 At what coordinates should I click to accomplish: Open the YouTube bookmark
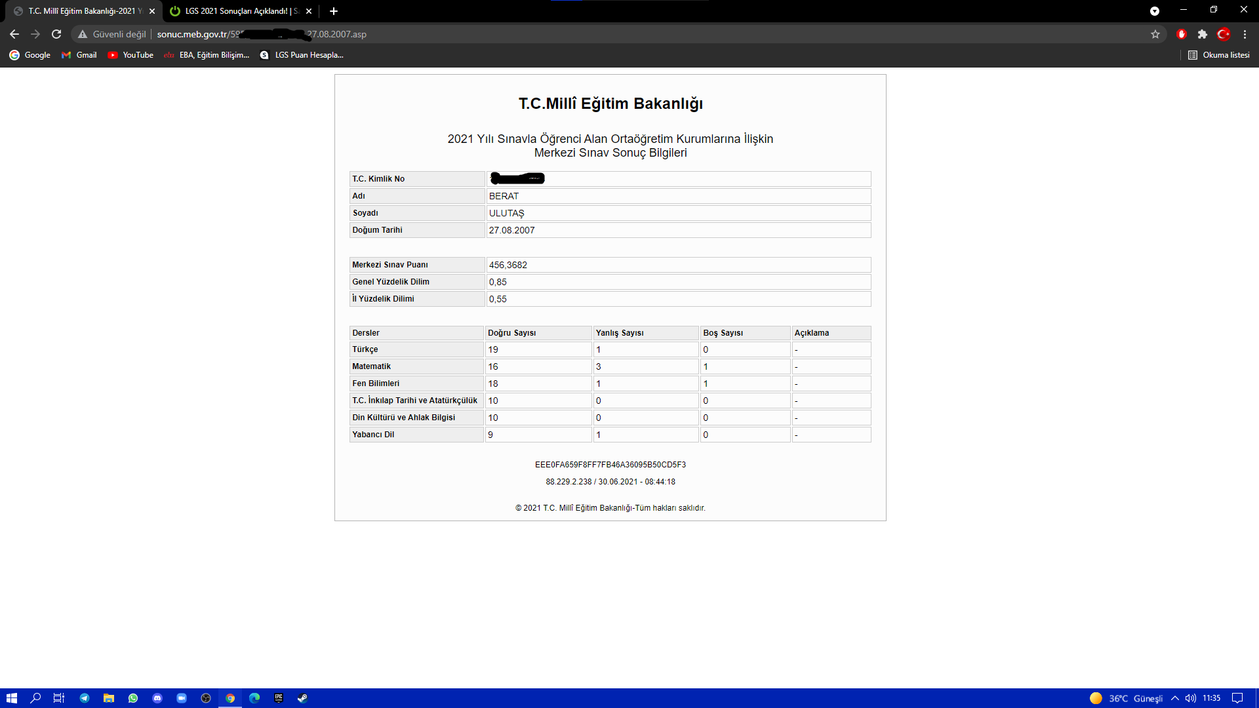point(130,55)
